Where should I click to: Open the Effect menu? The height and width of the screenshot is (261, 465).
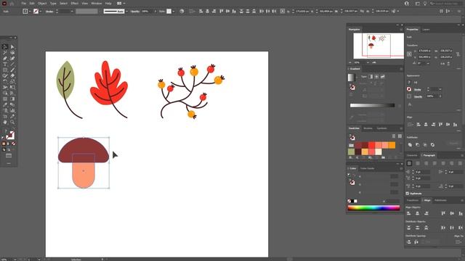click(74, 3)
